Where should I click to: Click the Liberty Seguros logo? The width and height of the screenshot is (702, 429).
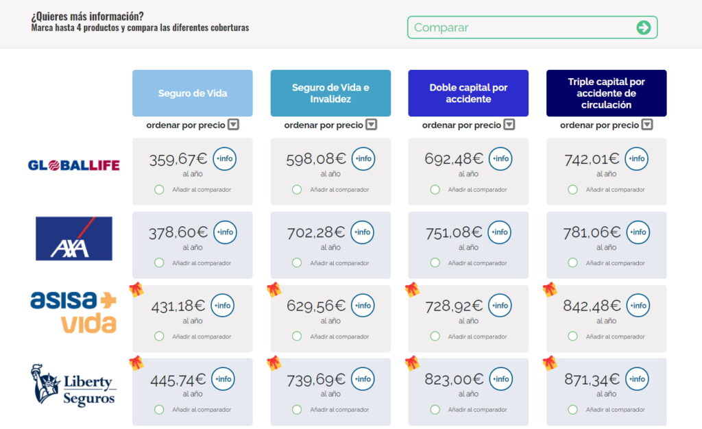[x=73, y=385]
